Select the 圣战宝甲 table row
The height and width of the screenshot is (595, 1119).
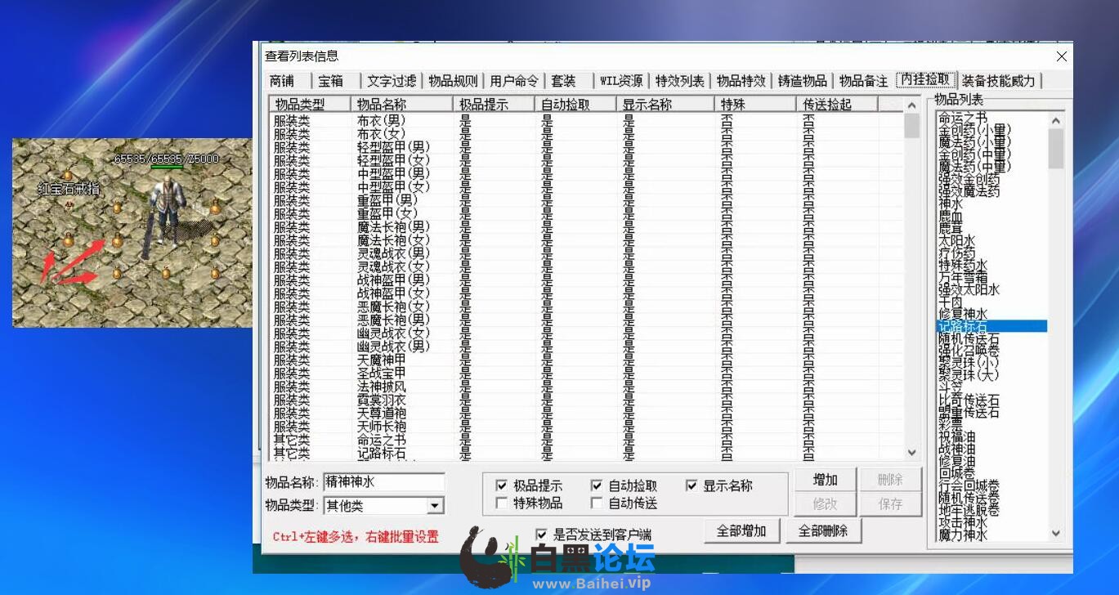586,373
